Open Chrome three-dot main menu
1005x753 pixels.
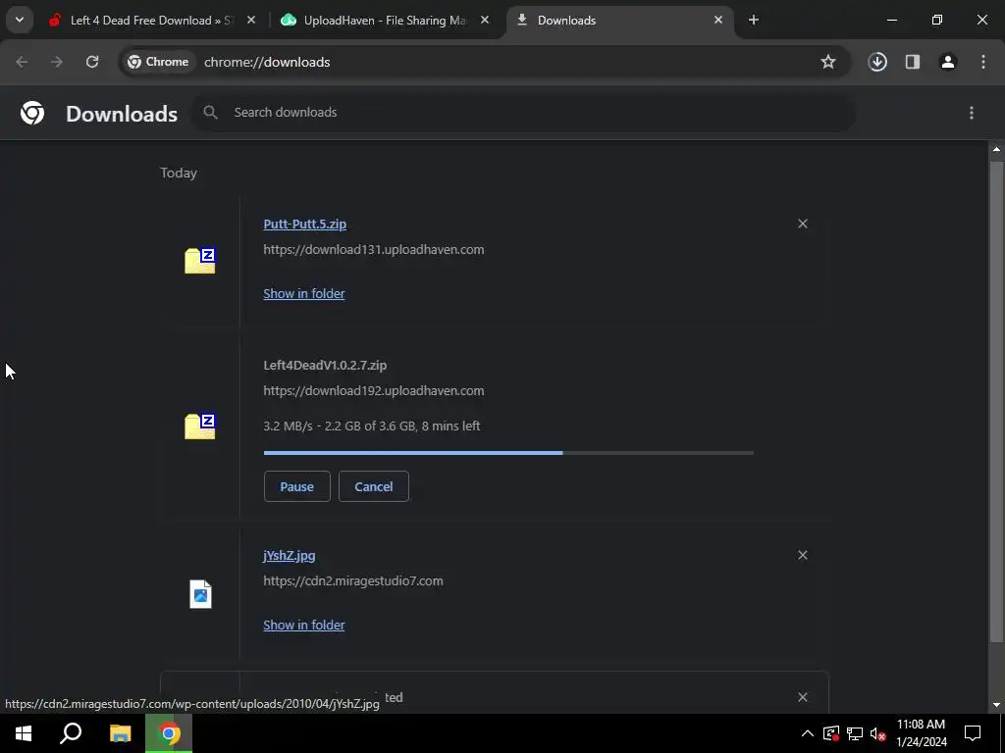[x=983, y=62]
